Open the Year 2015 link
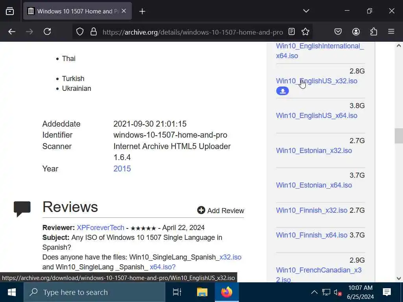The height and width of the screenshot is (302, 403). tap(122, 169)
